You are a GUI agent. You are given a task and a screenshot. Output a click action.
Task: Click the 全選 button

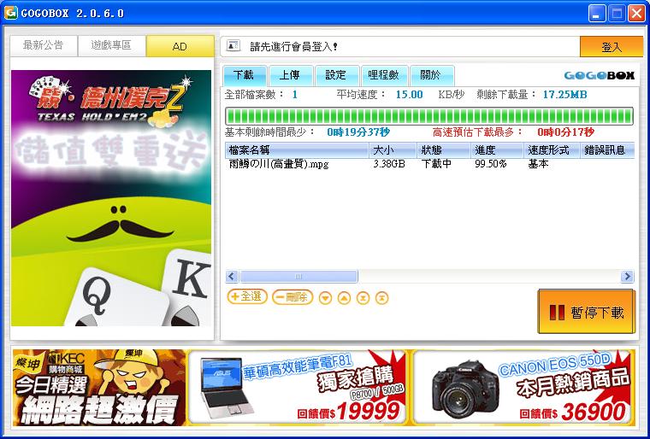click(247, 296)
